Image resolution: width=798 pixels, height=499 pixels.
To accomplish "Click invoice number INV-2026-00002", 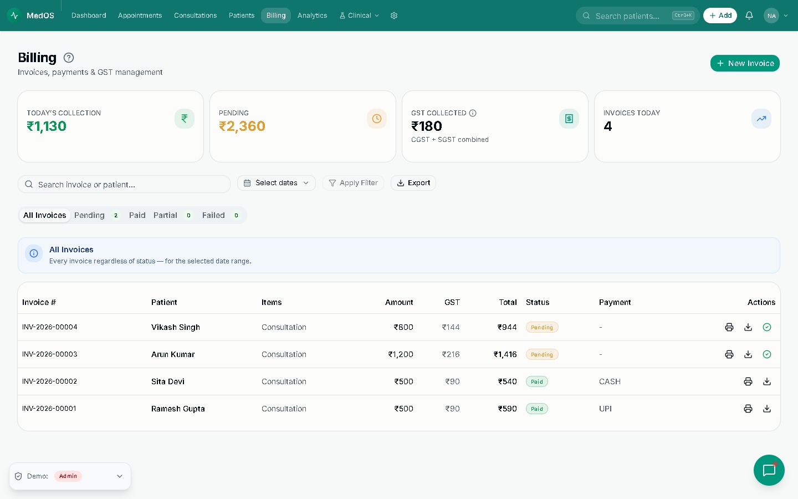I will 50,381.
